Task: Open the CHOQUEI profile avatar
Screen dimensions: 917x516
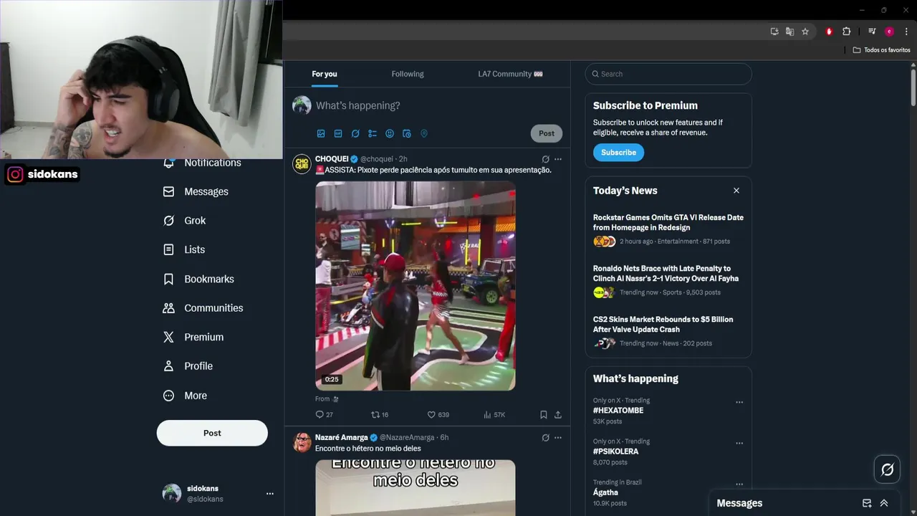Action: (x=302, y=163)
